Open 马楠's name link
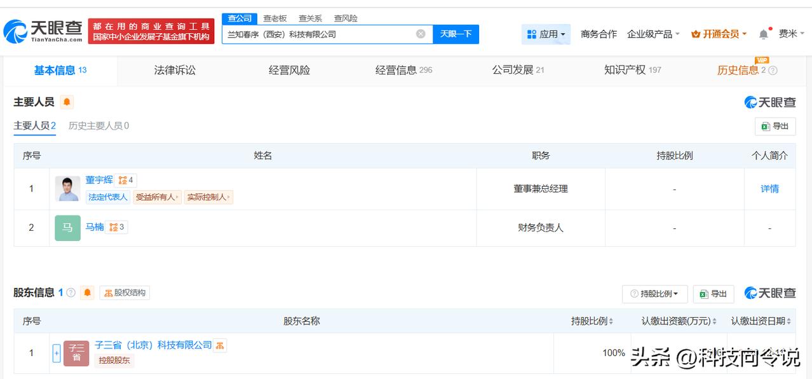 (x=95, y=227)
